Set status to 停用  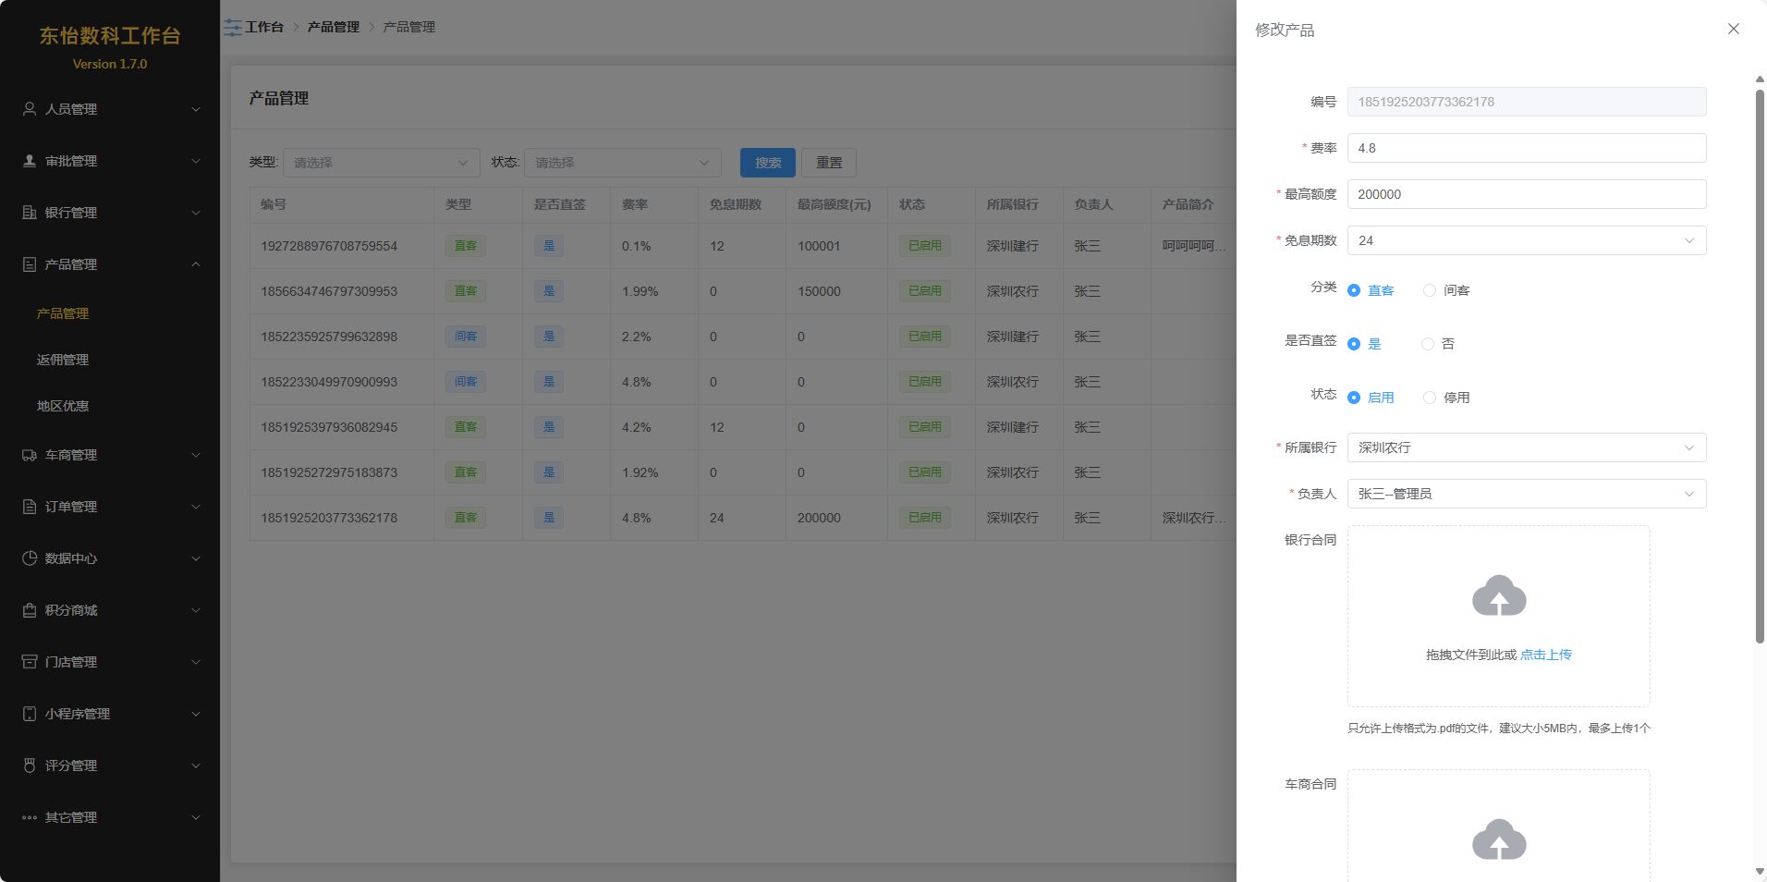tap(1430, 398)
